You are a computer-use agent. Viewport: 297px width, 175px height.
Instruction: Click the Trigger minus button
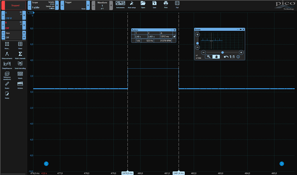point(62,5)
